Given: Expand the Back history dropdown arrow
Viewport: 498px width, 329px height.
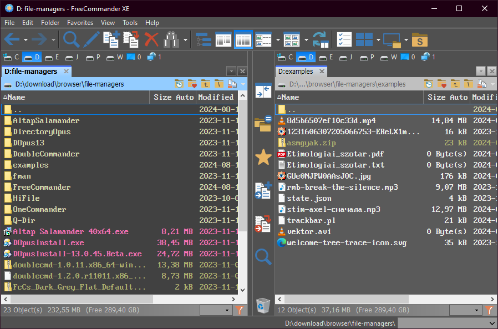Looking at the screenshot, I should [25, 40].
